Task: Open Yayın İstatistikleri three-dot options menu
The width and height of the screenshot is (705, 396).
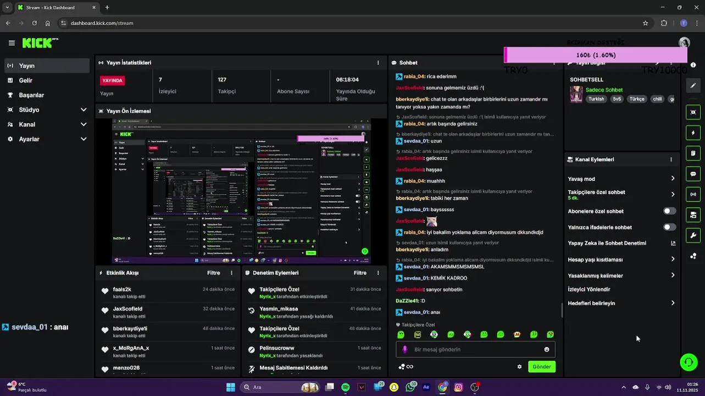Action: click(378, 63)
